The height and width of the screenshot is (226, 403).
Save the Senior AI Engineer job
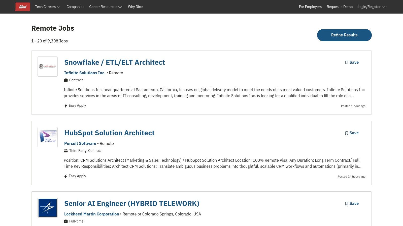pos(352,203)
